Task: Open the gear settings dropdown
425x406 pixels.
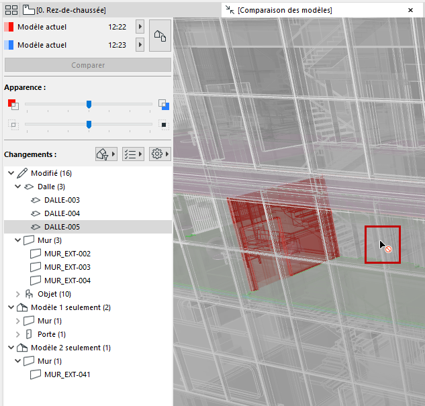Action: point(160,154)
